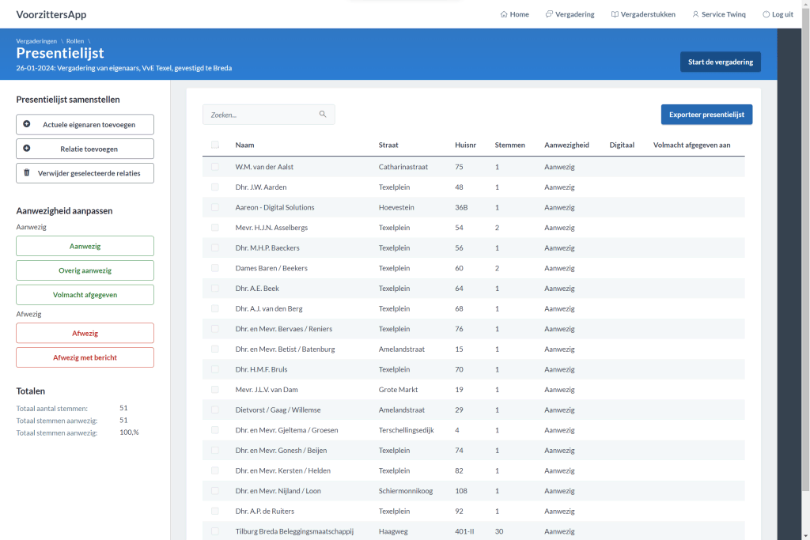The image size is (810, 540).
Task: Click trash icon on Verwijder geselecteerde relaties
Action: coord(27,172)
